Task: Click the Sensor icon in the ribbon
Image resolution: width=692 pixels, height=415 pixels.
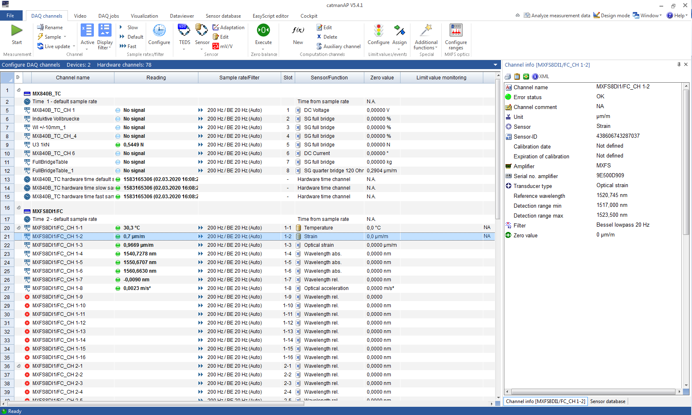Action: [x=202, y=30]
